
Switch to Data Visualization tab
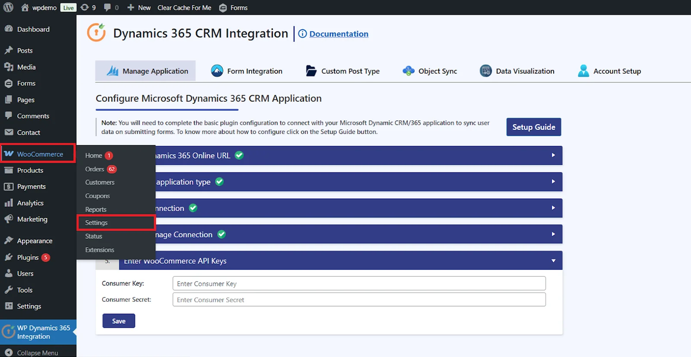(517, 71)
